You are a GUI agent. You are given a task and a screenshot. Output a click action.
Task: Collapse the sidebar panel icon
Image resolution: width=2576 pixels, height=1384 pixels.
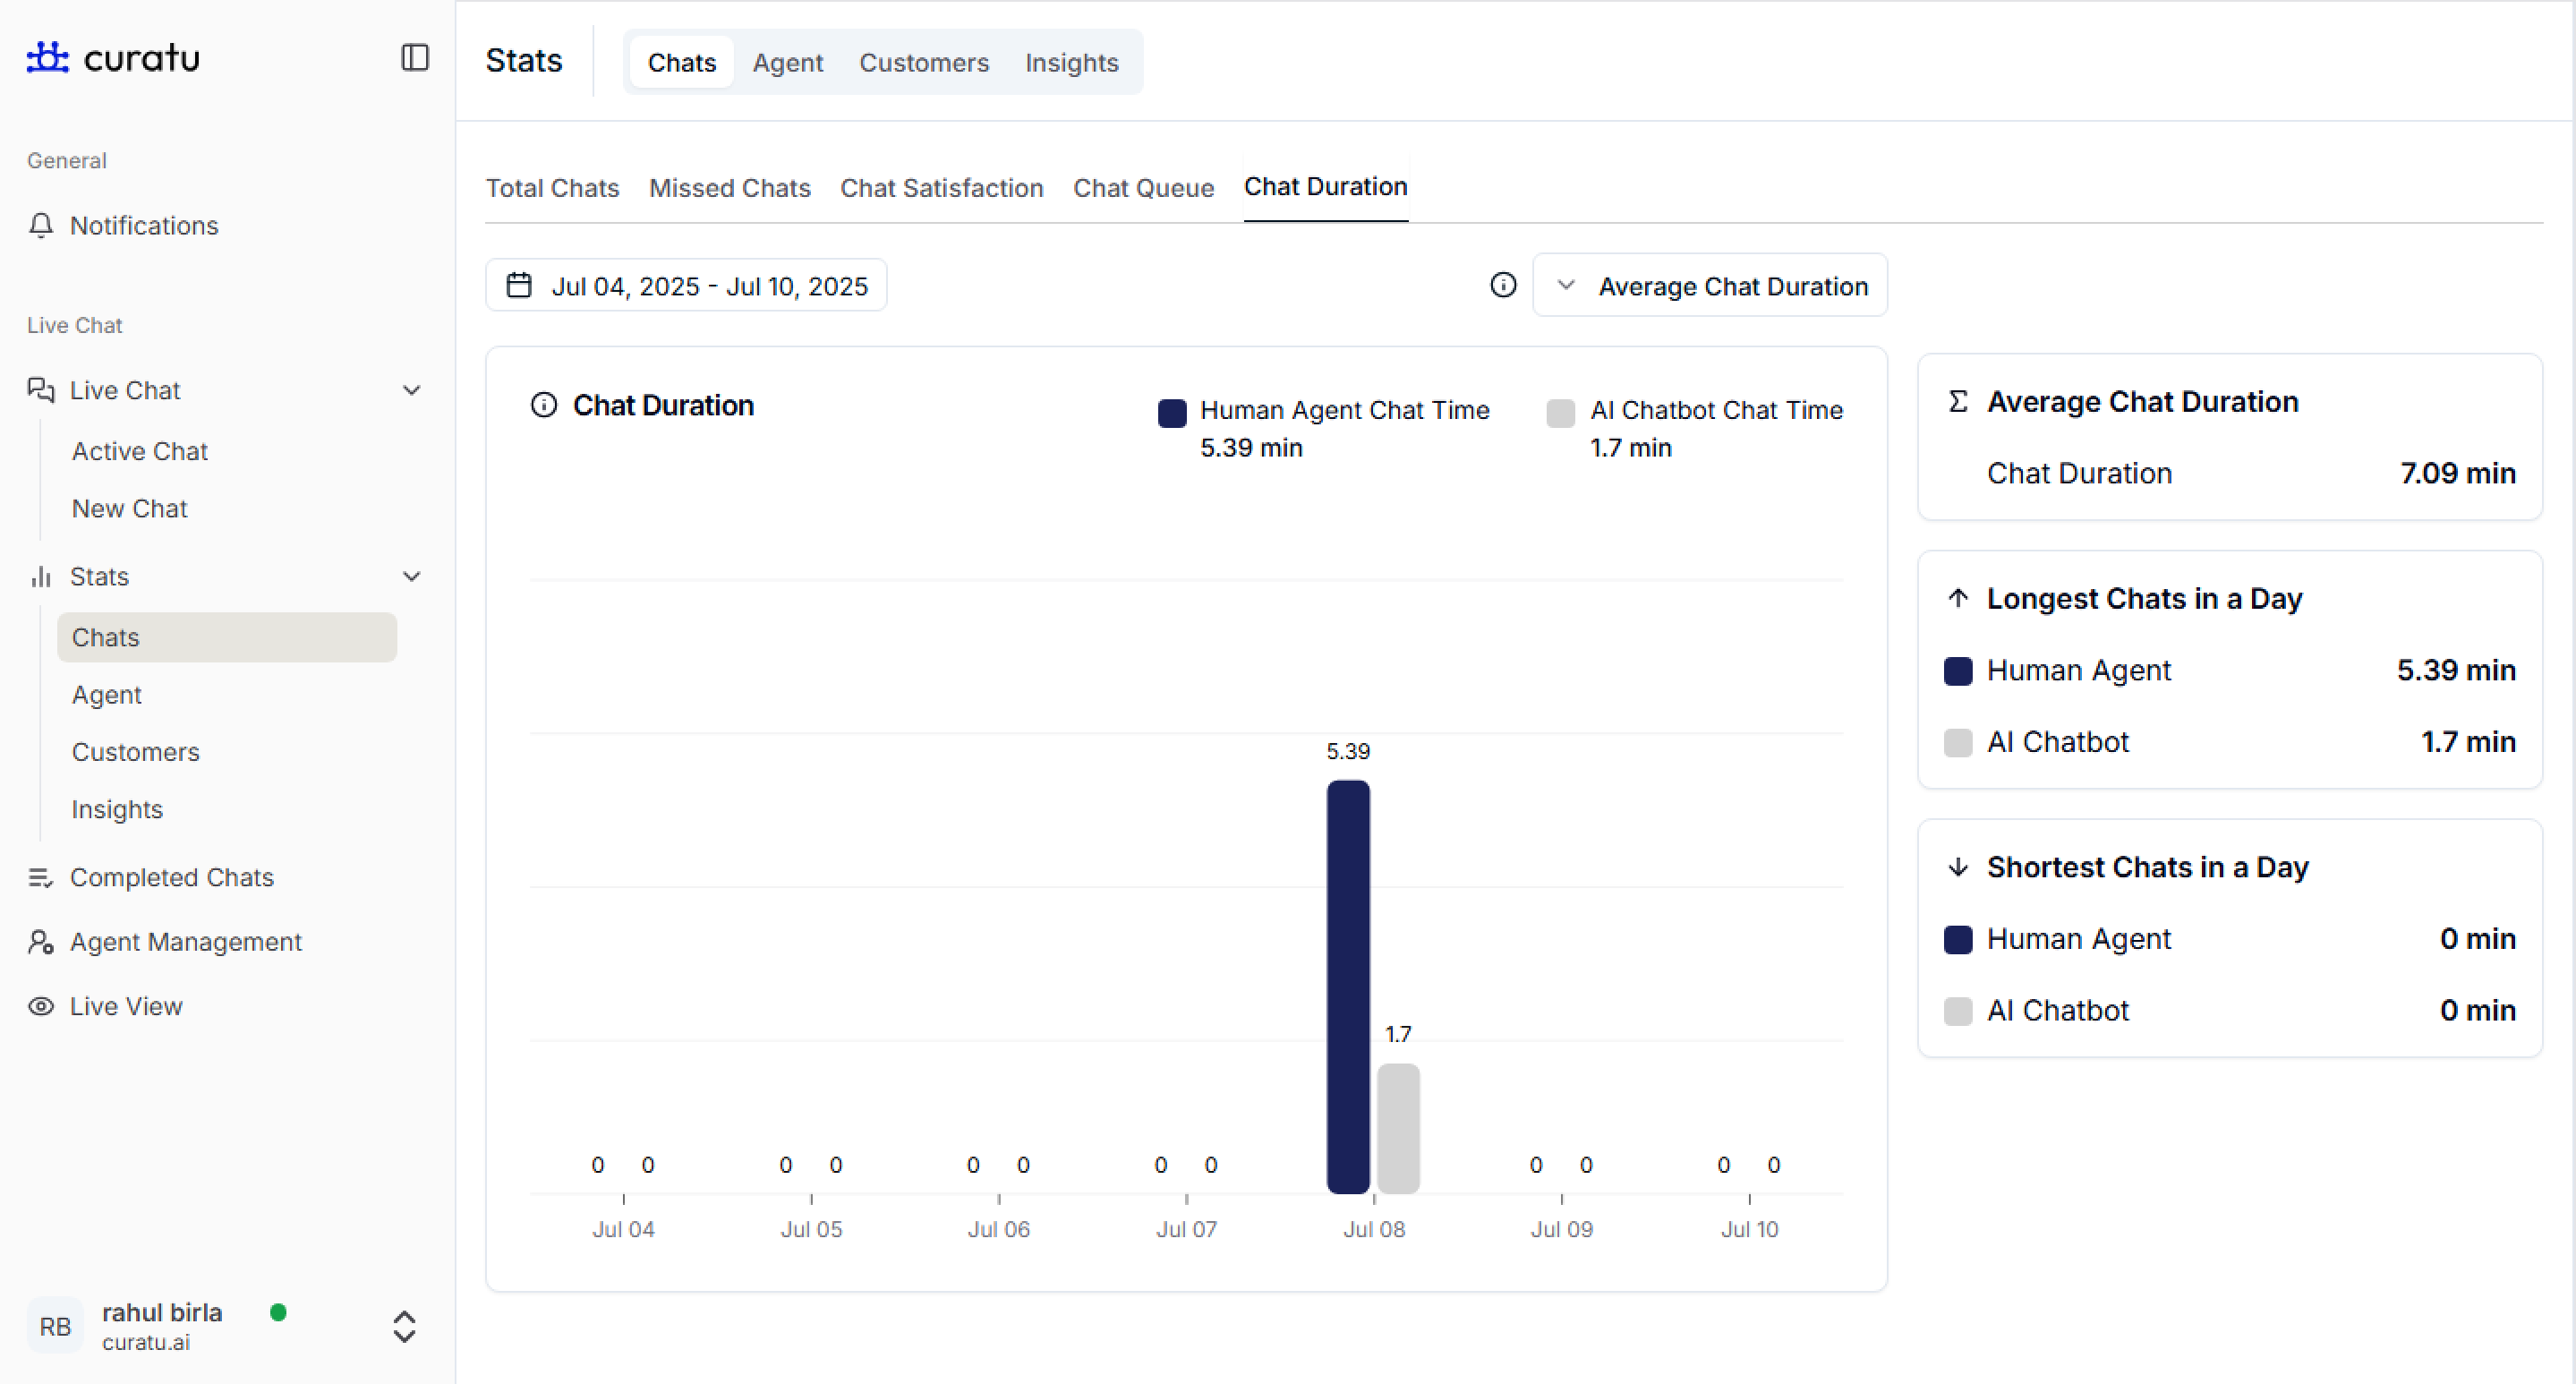pyautogui.click(x=414, y=58)
